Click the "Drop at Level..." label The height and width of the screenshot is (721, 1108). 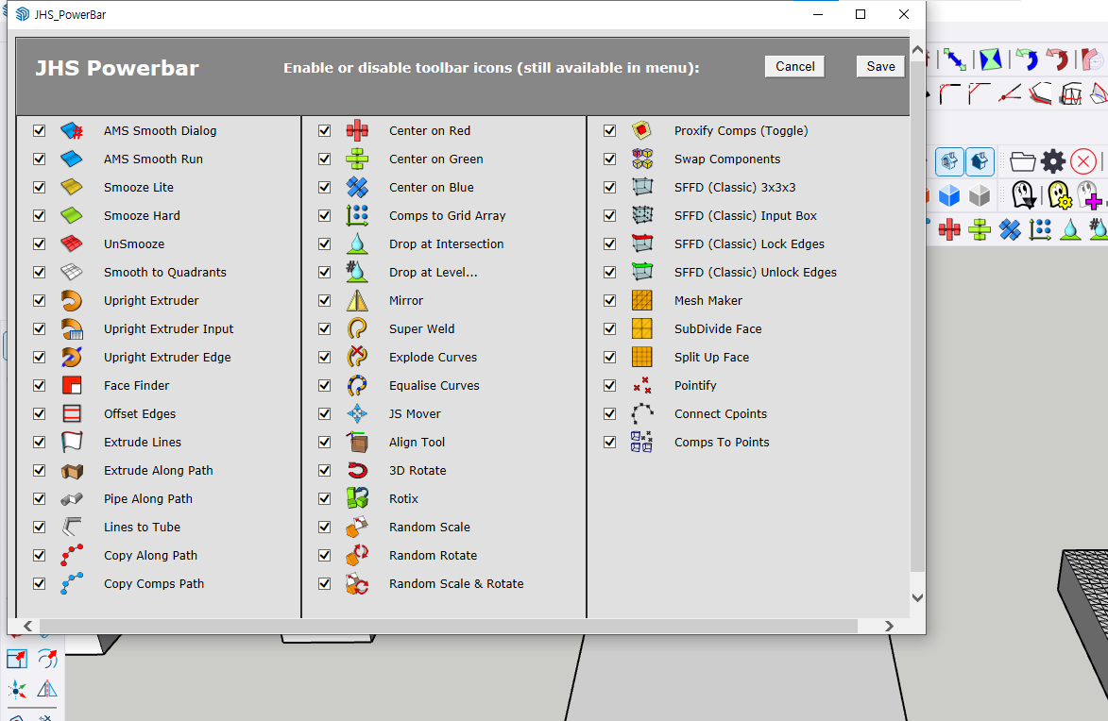click(434, 272)
